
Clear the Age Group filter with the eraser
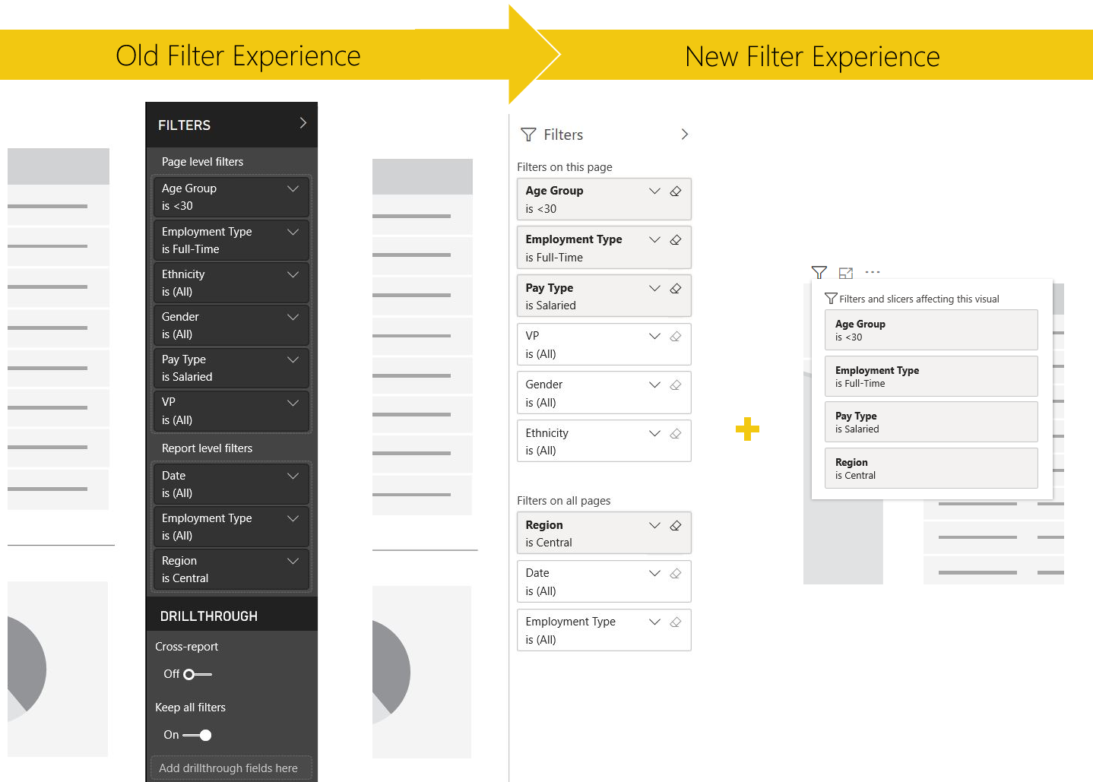tap(675, 192)
